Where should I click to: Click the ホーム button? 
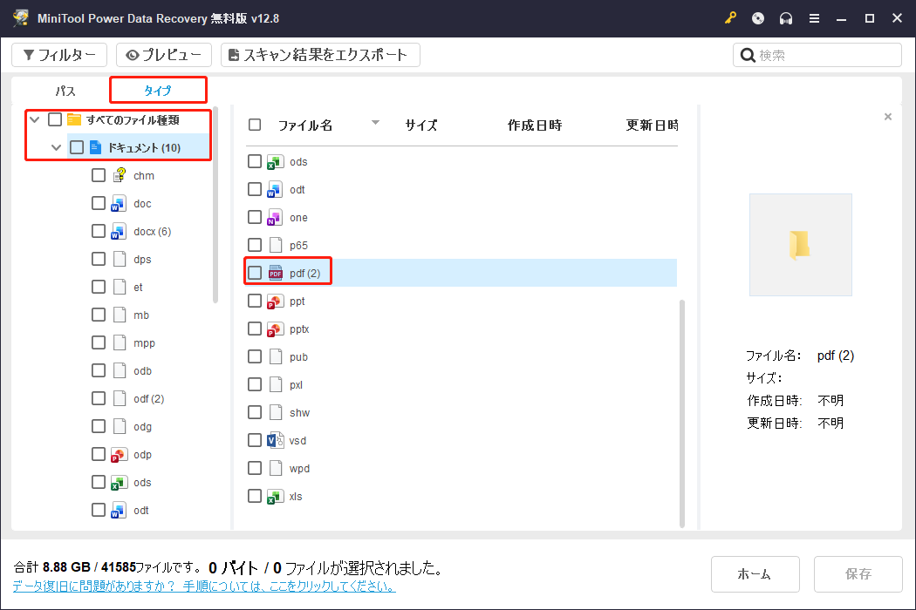pos(755,573)
